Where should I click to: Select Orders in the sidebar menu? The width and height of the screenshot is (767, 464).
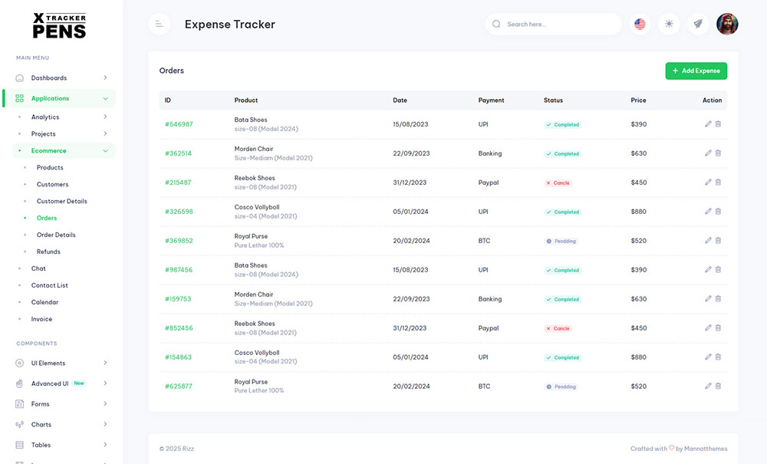tap(46, 218)
